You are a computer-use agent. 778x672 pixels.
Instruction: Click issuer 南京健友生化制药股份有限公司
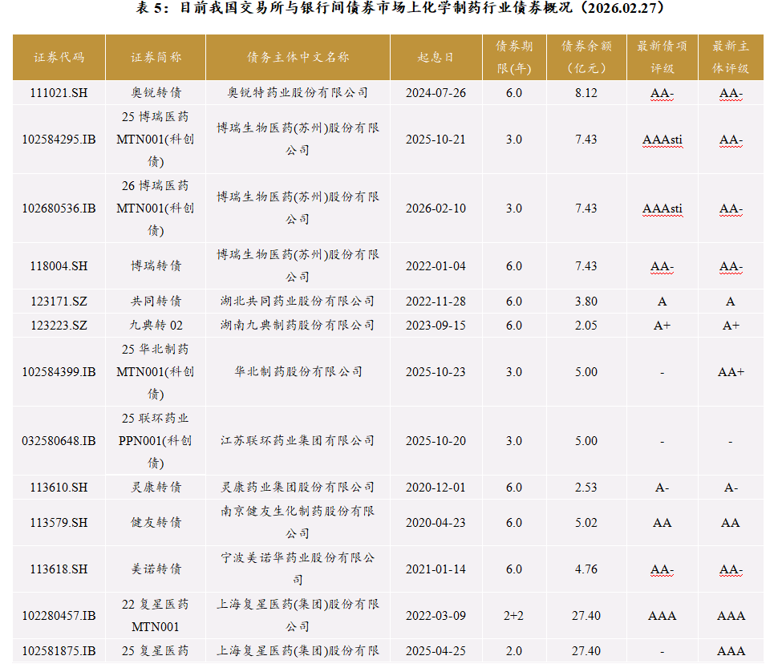298,523
